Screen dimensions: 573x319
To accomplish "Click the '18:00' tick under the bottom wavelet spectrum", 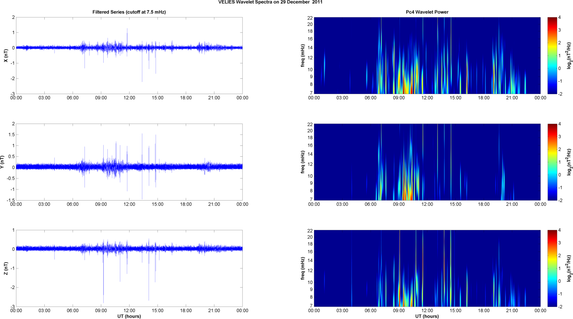I will pyautogui.click(x=484, y=310).
